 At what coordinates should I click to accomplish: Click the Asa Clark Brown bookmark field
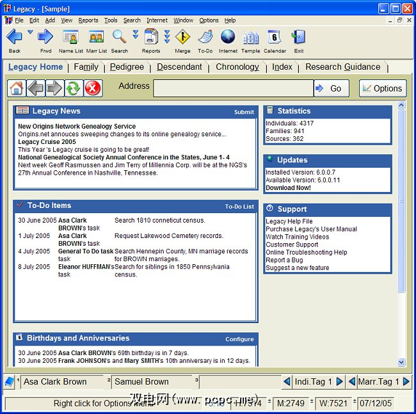pyautogui.click(x=62, y=381)
